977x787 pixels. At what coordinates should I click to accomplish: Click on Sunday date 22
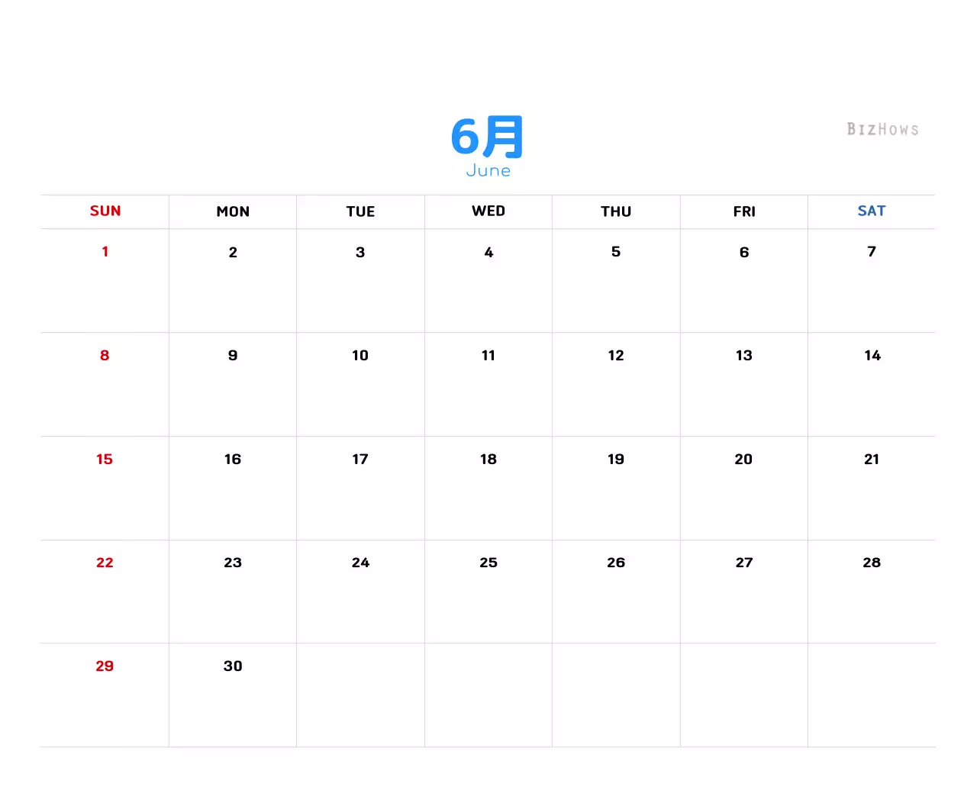pos(105,563)
